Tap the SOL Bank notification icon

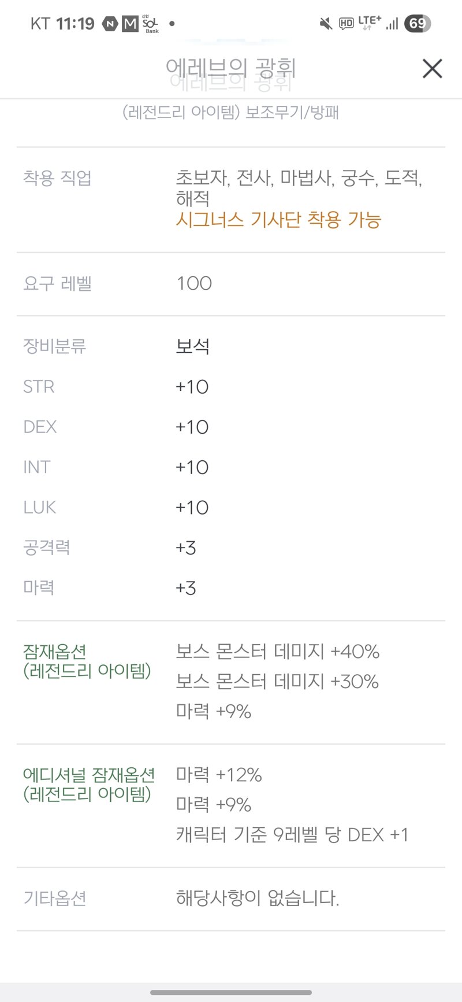[x=150, y=24]
